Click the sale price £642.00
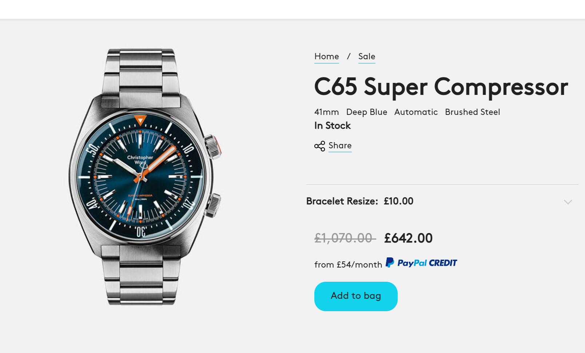Image resolution: width=585 pixels, height=353 pixels. tap(408, 238)
